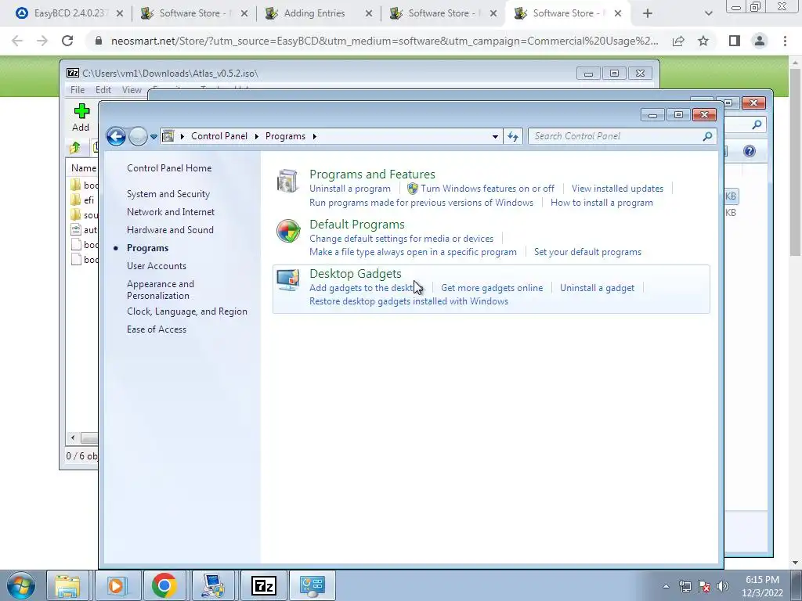Expand the arrow after Control Panel breadcrumb
Image resolution: width=802 pixels, height=601 pixels.
tap(256, 136)
